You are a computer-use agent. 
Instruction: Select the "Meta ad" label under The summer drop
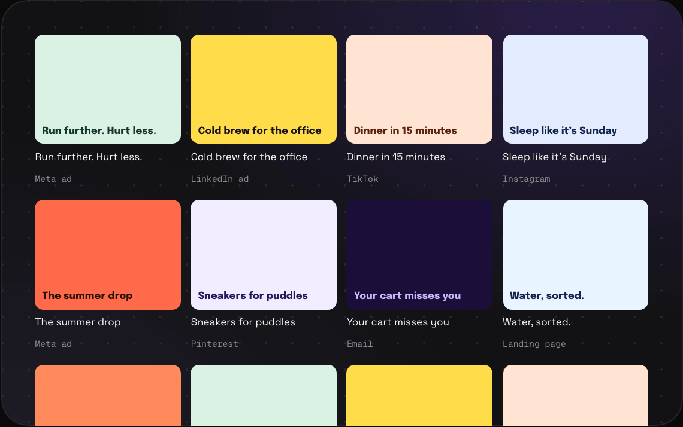pos(53,344)
